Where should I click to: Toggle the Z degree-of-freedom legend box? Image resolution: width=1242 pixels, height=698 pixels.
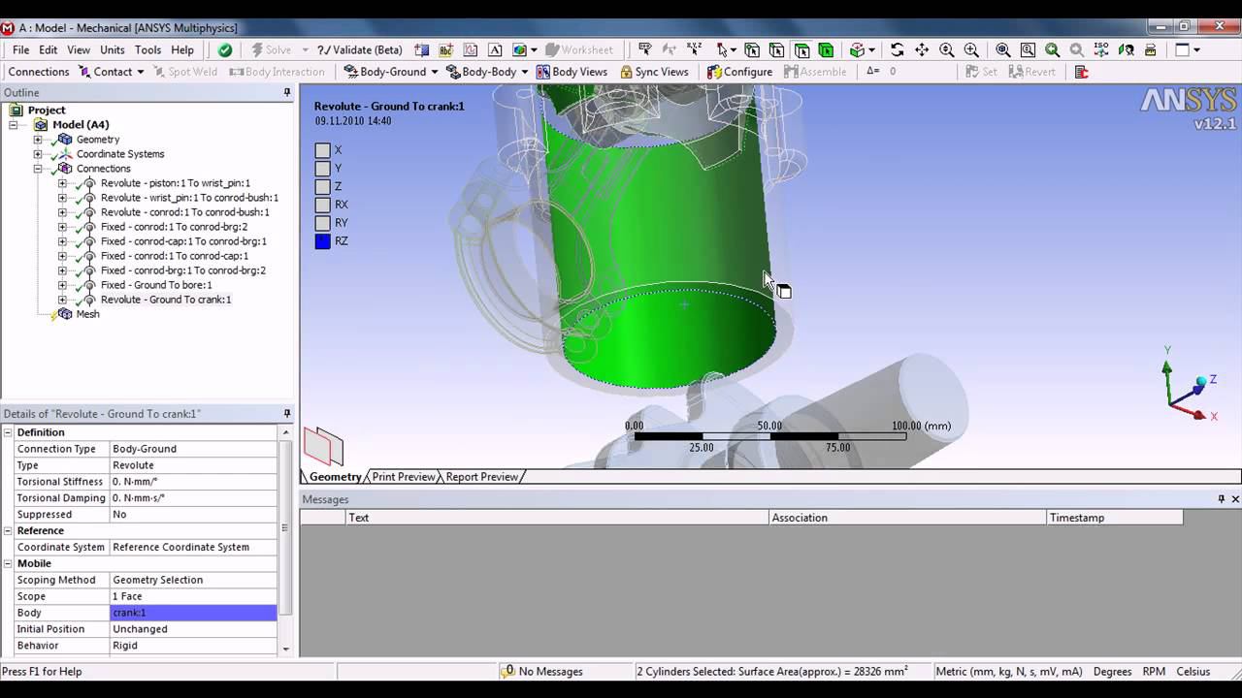click(322, 186)
